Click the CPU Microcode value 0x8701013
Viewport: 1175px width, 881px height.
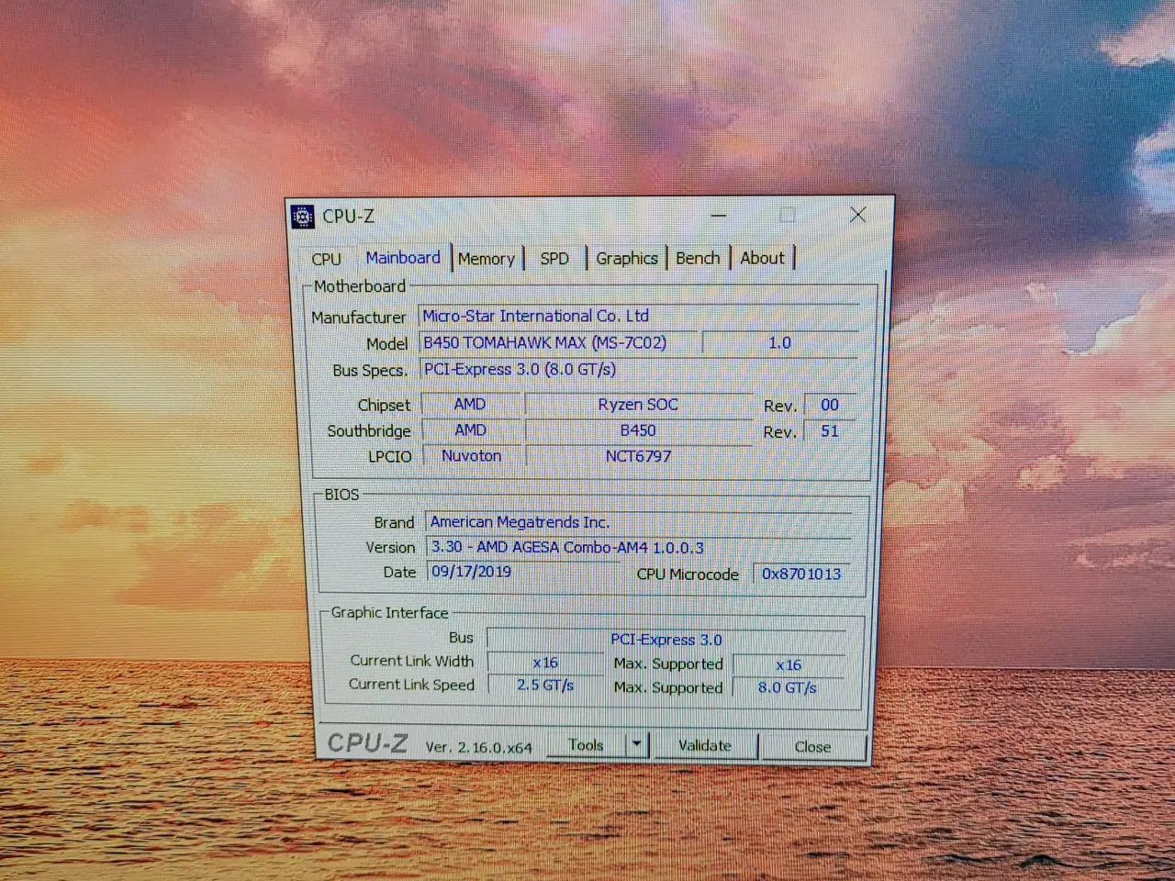(x=801, y=574)
